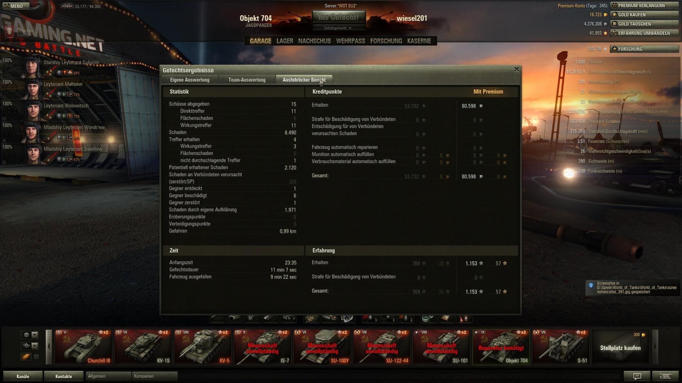Open the Kompanien chat channel tab
The width and height of the screenshot is (682, 383).
point(155,376)
